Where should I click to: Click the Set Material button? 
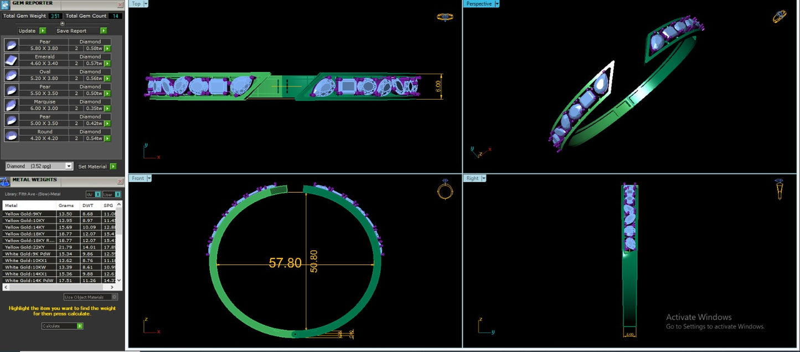(x=96, y=167)
